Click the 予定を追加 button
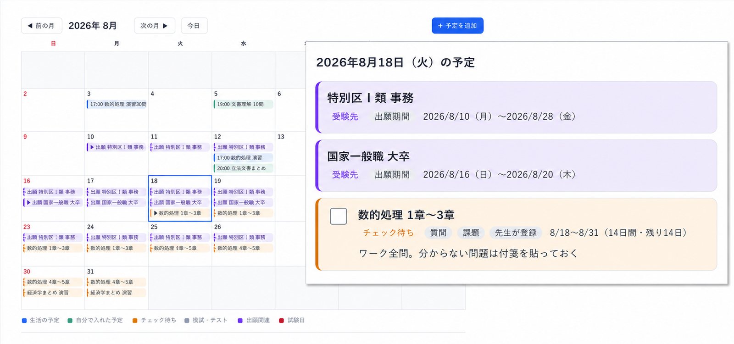Viewport: 734px width, 344px height. 457,26
